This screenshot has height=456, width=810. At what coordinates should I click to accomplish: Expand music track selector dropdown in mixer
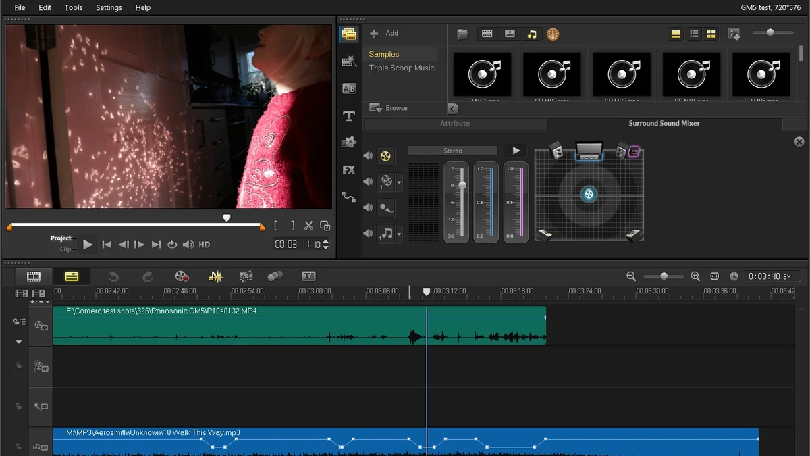[x=399, y=234]
